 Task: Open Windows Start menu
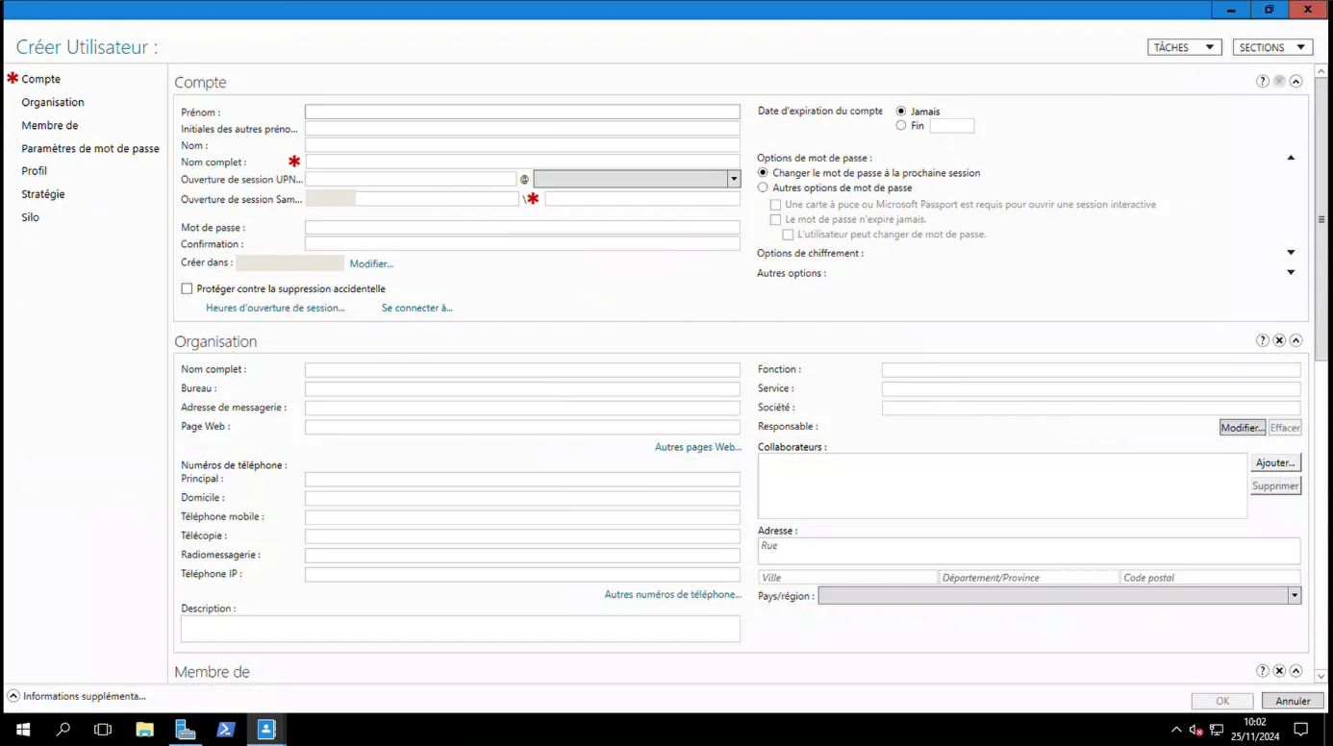point(23,730)
